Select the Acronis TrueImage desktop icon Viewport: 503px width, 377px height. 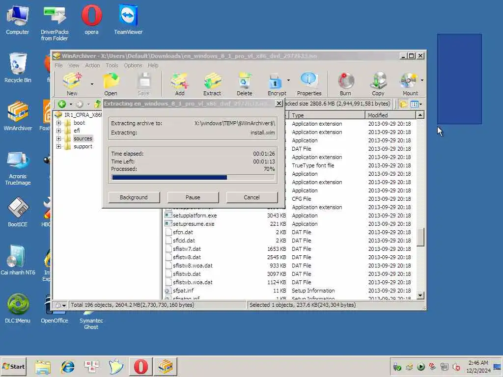[x=18, y=168]
